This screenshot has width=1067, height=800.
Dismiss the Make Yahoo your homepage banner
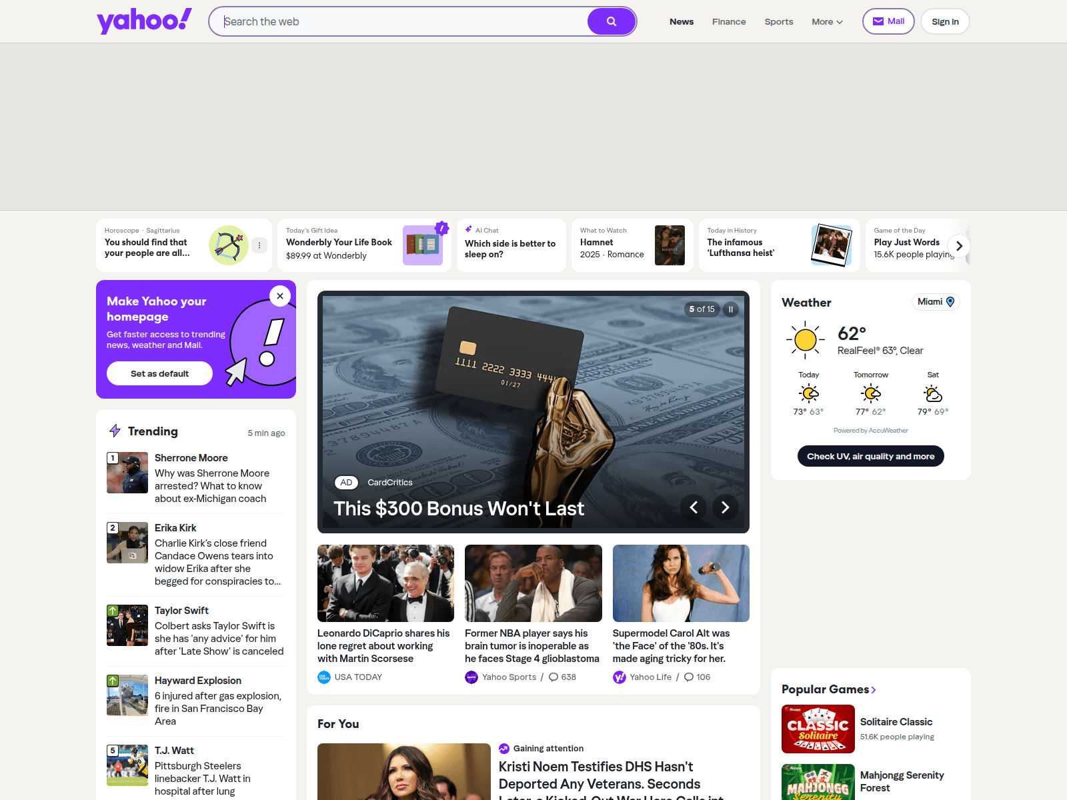(280, 296)
